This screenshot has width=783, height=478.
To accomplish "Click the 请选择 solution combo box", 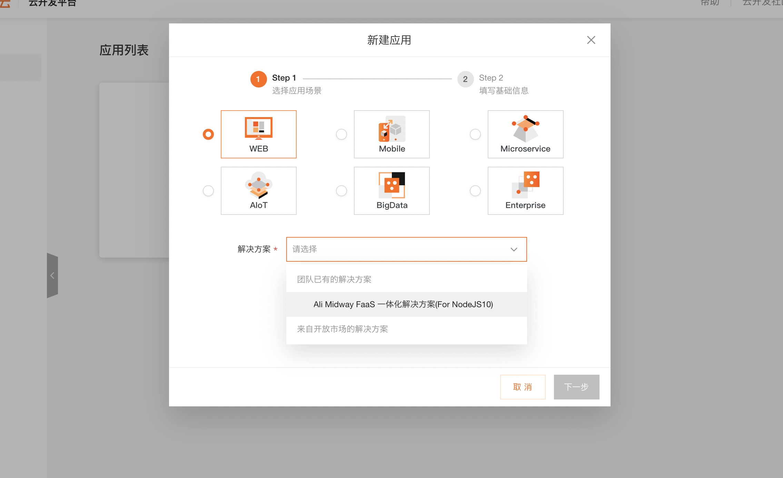I will tap(397, 249).
